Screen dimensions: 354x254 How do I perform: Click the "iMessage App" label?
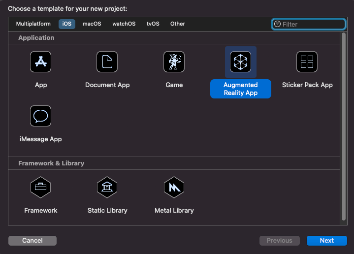pos(41,139)
